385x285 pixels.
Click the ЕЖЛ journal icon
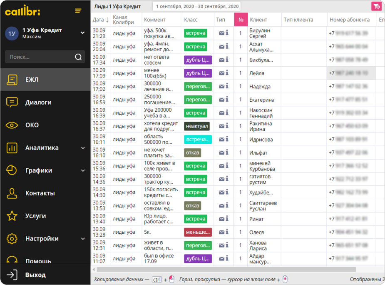point(12,80)
